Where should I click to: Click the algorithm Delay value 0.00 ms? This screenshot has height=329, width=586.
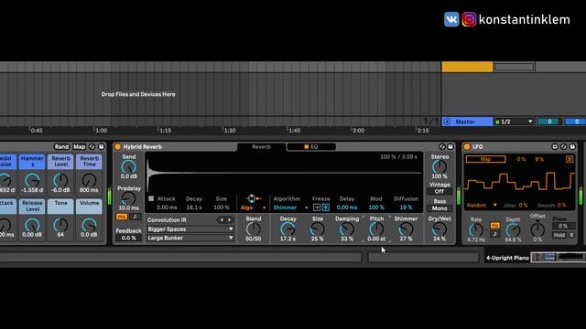pos(347,207)
